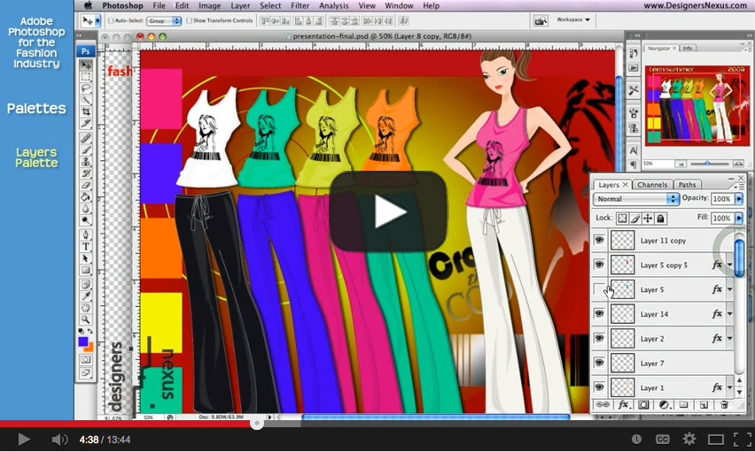Create a new layer group

pyautogui.click(x=684, y=405)
